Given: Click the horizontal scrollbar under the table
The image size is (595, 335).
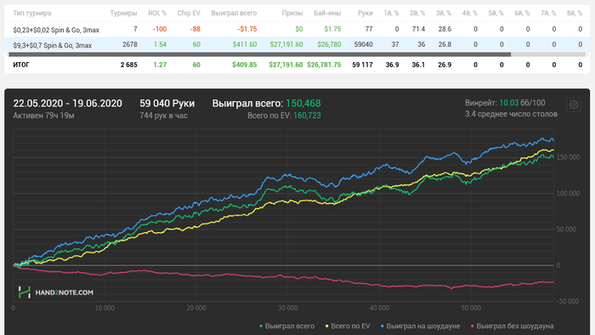Looking at the screenshot, I should pyautogui.click(x=259, y=54).
